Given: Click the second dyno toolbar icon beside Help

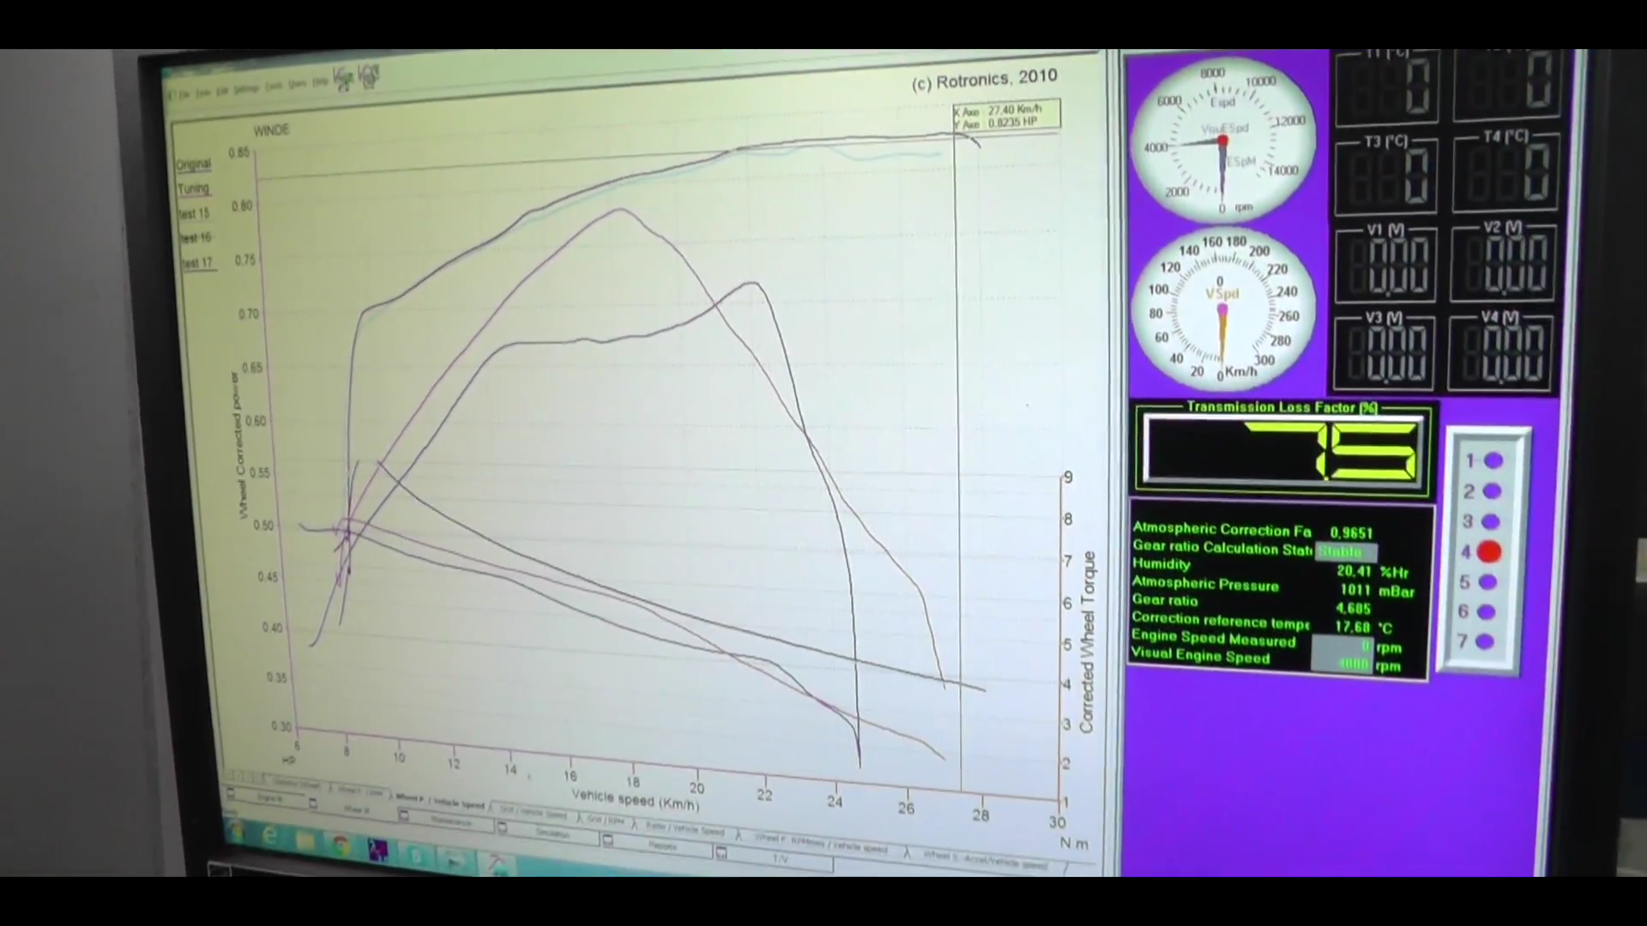Looking at the screenshot, I should (x=368, y=77).
